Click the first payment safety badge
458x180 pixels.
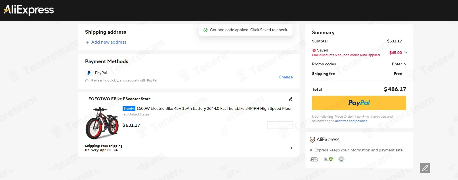point(314,159)
